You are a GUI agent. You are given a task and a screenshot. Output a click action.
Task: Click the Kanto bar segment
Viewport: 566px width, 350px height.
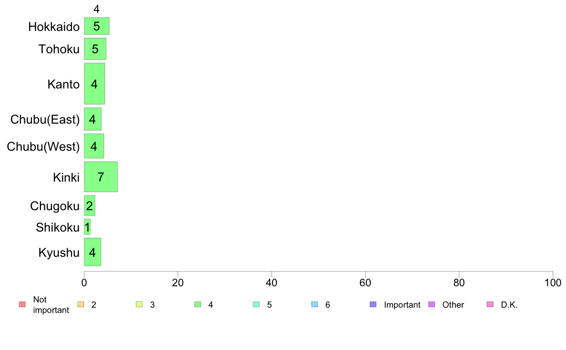[95, 84]
